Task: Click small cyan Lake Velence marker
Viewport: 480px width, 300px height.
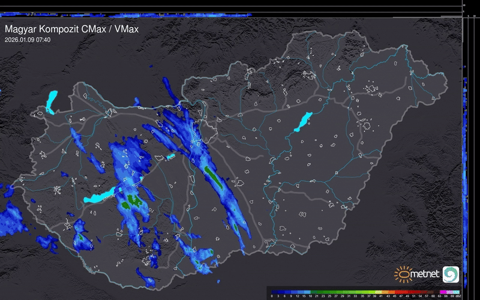Action: pos(170,156)
